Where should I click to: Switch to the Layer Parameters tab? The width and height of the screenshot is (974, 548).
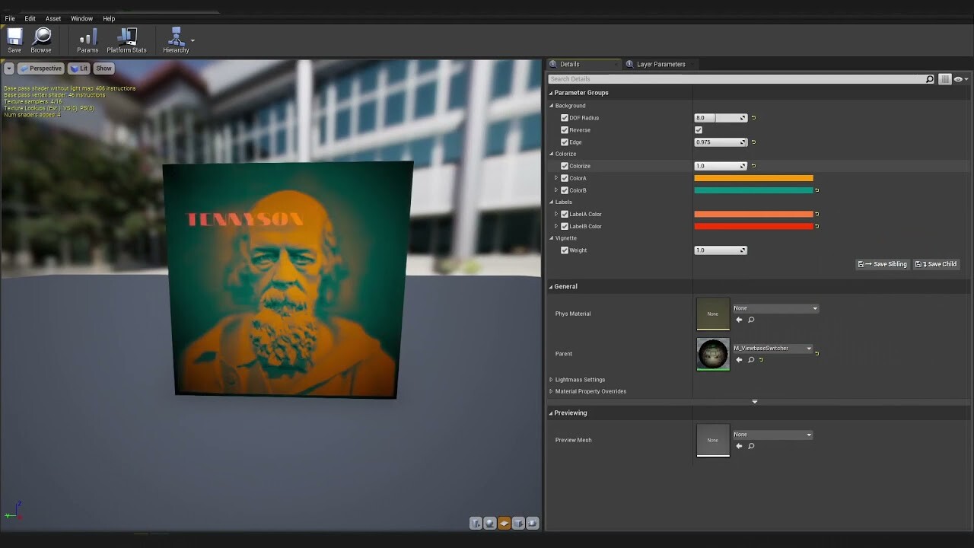(660, 64)
